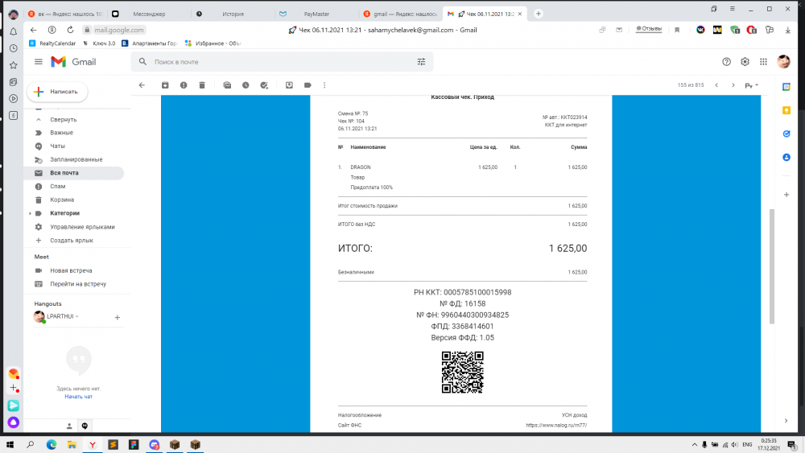Open input language dropdown in toolbar

pyautogui.click(x=752, y=85)
